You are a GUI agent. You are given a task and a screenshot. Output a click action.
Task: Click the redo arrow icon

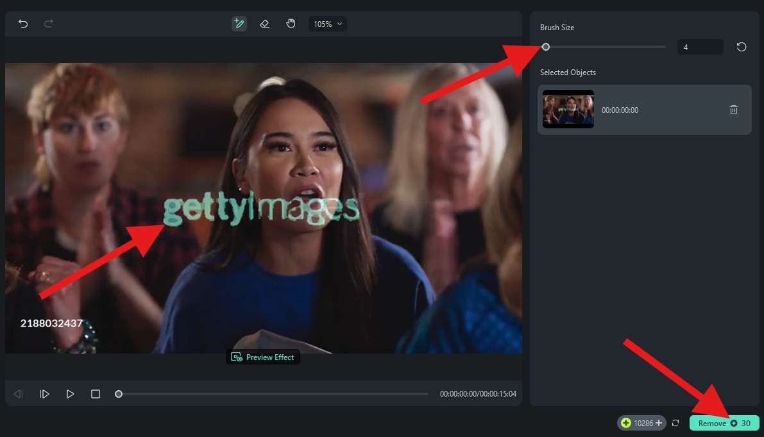click(49, 23)
